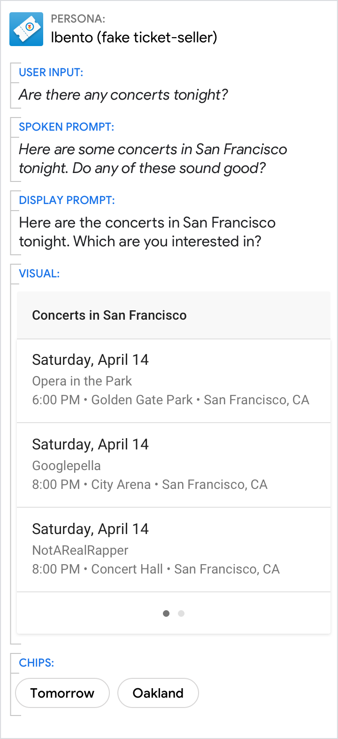Click the VISUAL section label
Image resolution: width=338 pixels, height=739 pixels.
point(39,274)
